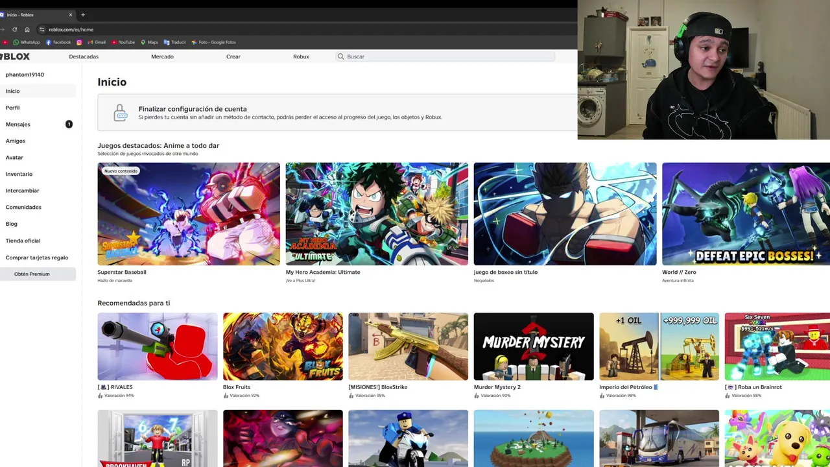The width and height of the screenshot is (830, 467).
Task: Click the My Hero Academia: Ultimate title
Action: (x=323, y=272)
